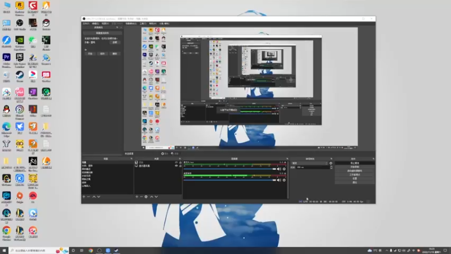Screen dimensions: 451x254
Task: Pop out the Scenes dock panel
Action: click(x=131, y=159)
